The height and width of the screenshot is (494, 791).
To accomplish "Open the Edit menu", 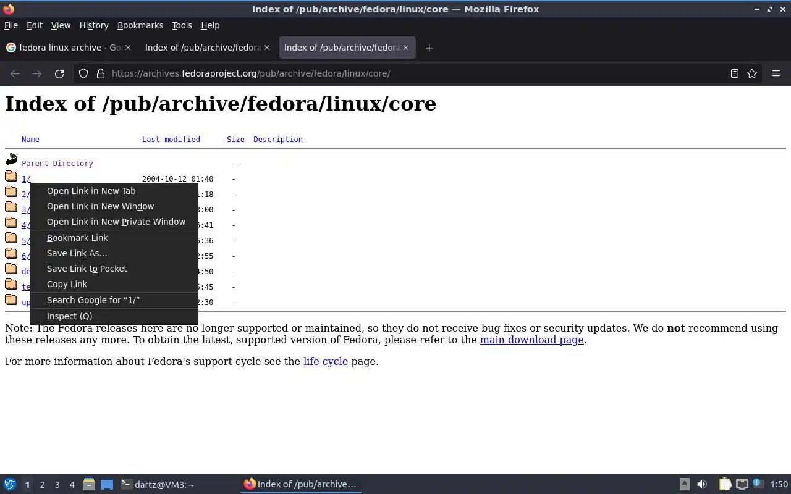I will [x=35, y=25].
